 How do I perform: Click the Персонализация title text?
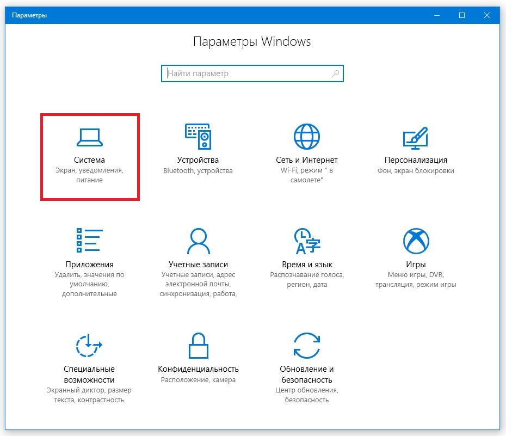point(416,160)
